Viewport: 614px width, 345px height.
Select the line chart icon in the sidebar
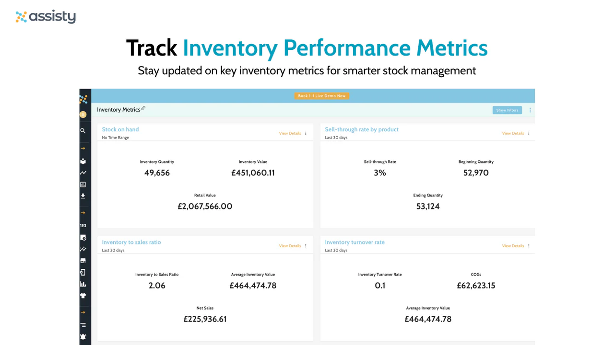point(83,173)
